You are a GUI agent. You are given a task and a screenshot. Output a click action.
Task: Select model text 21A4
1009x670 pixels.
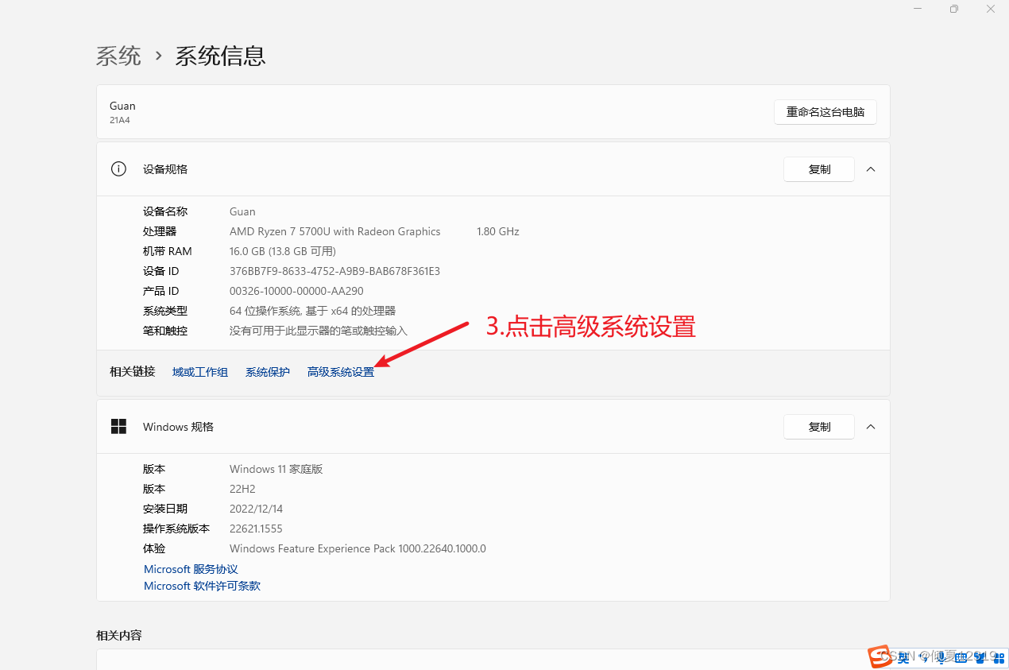coord(119,120)
